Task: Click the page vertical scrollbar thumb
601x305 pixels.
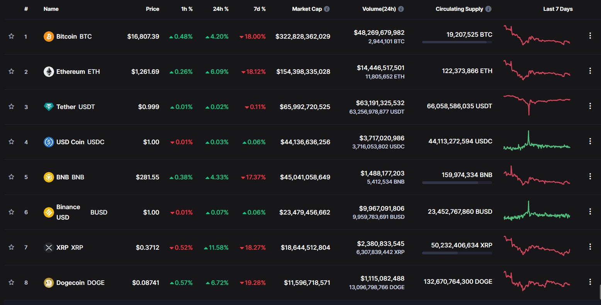Action: (x=600, y=292)
